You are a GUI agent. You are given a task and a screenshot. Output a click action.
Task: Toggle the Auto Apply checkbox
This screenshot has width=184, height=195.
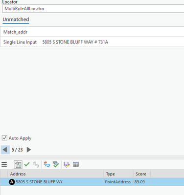coord(4,138)
